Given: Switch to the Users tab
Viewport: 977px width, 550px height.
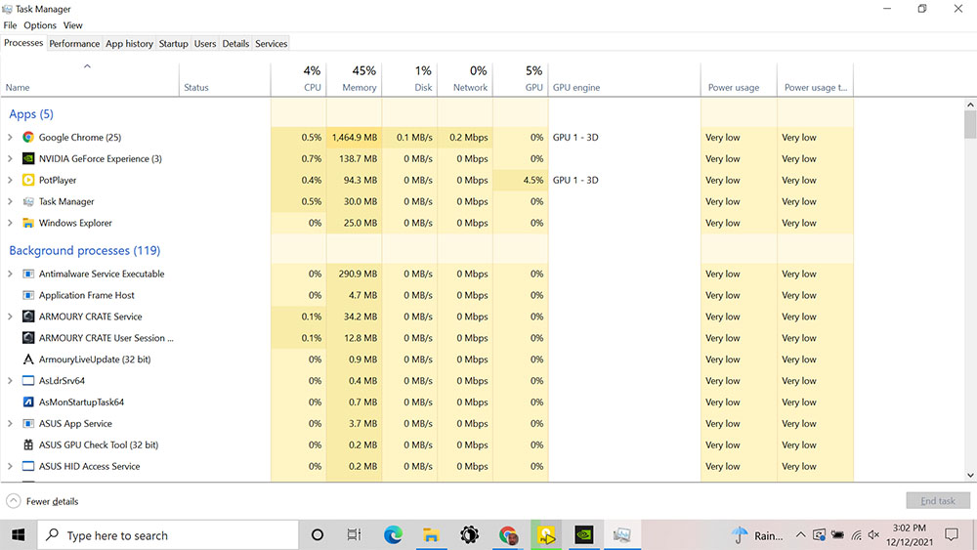Looking at the screenshot, I should tap(204, 44).
